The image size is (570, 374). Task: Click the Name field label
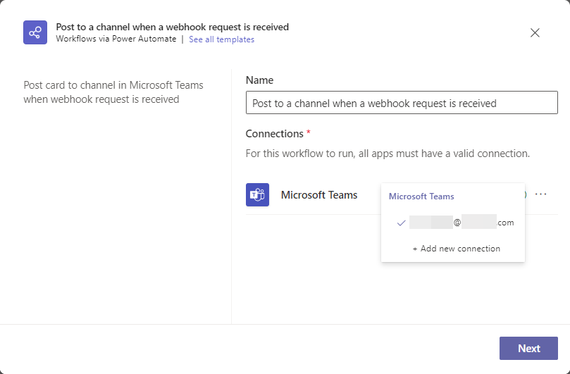(259, 80)
